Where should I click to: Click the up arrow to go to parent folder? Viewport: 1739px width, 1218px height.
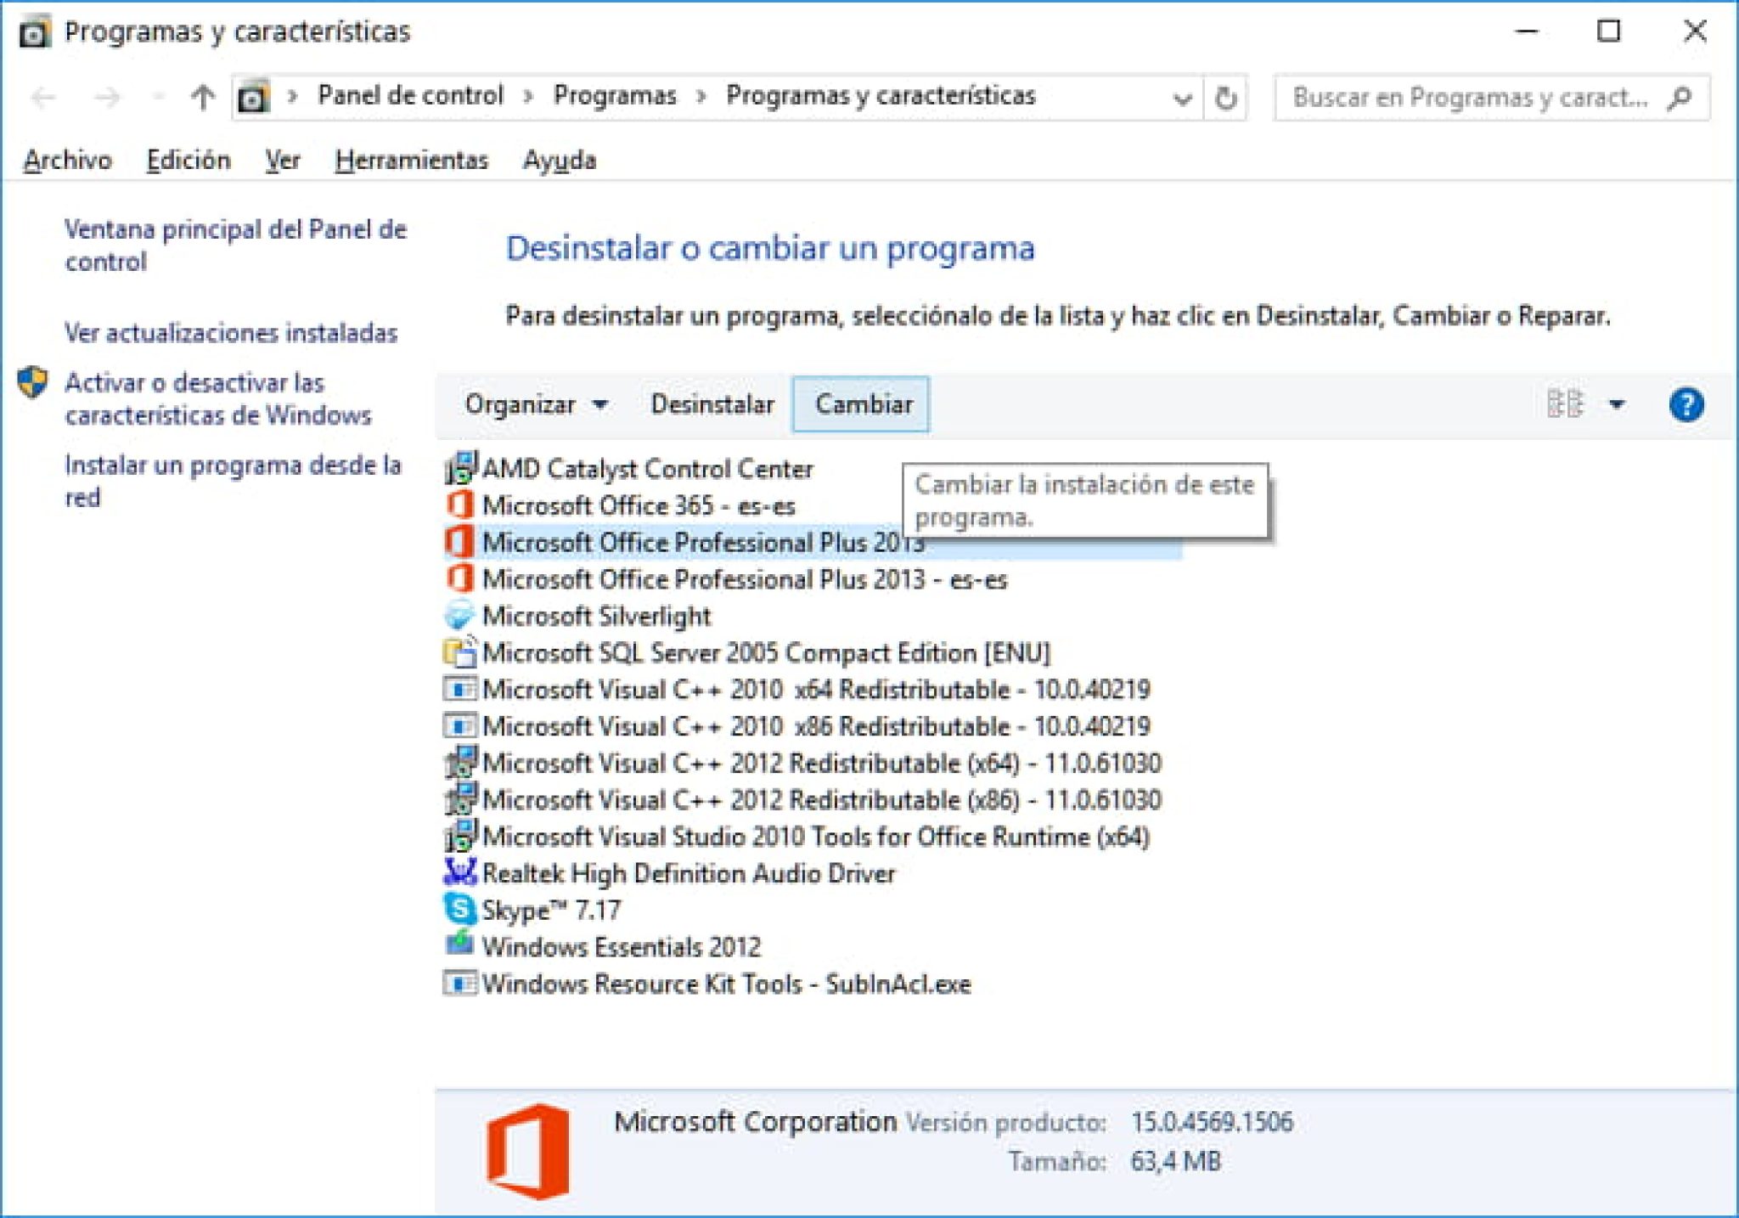click(x=201, y=95)
